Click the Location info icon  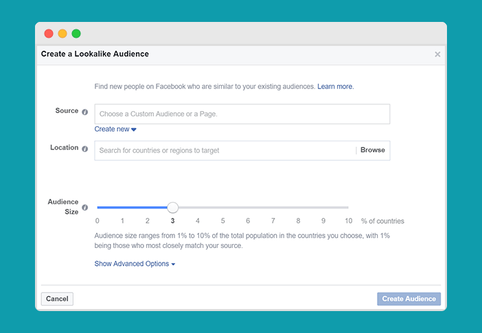click(x=85, y=149)
